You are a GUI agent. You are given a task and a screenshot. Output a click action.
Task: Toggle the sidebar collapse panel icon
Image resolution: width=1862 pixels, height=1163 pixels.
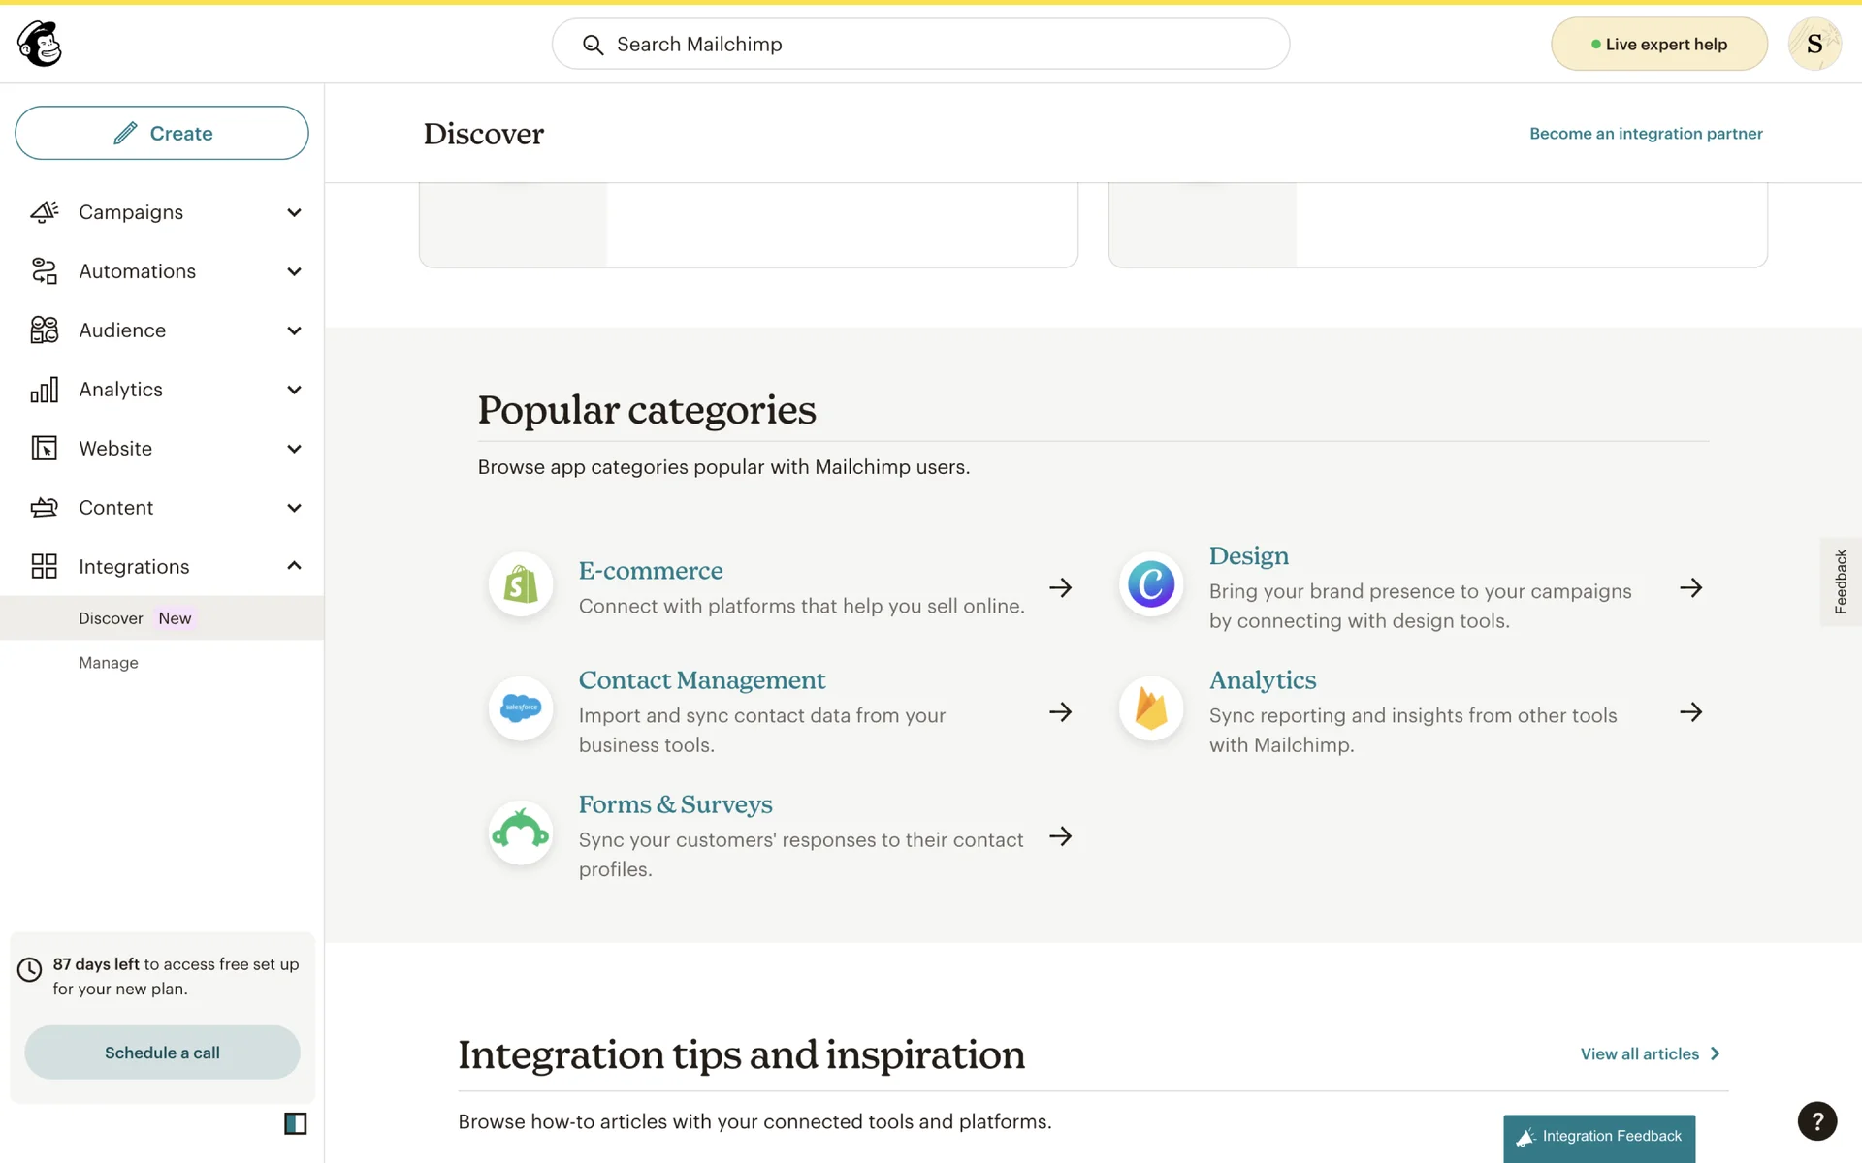point(295,1123)
